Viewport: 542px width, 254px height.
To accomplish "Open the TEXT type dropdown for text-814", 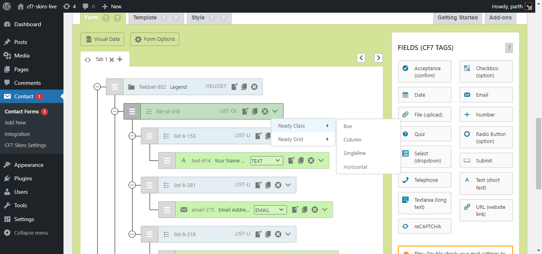I will tap(267, 161).
